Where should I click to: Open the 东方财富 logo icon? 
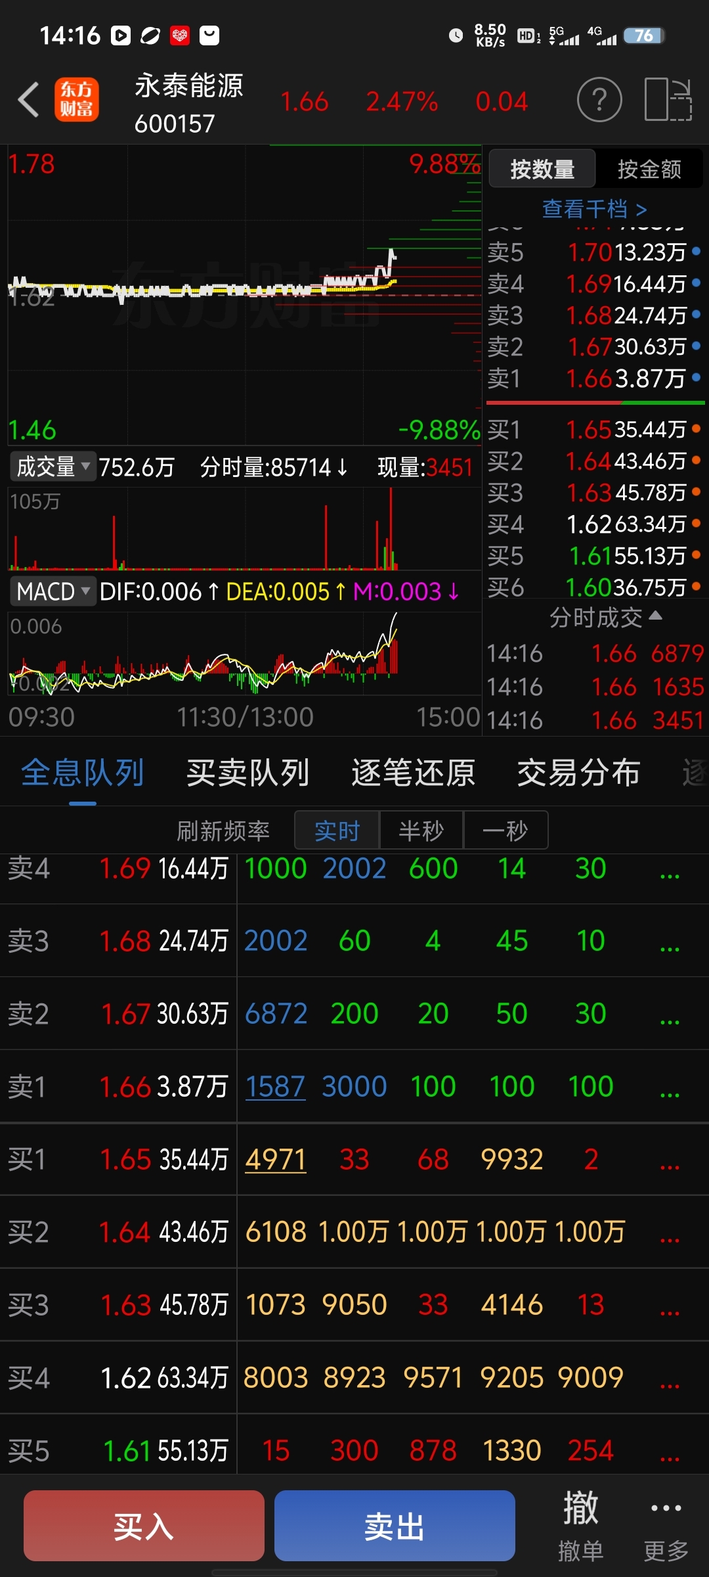point(77,100)
